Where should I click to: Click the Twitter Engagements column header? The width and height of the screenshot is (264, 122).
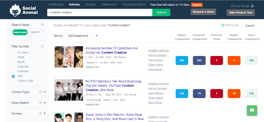point(182,37)
